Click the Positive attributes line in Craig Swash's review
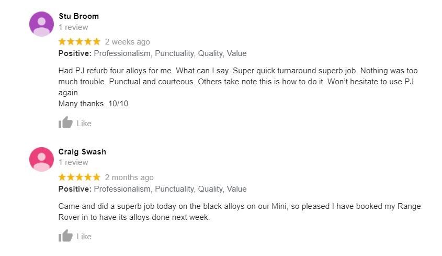This screenshot has height=256, width=442. (152, 189)
